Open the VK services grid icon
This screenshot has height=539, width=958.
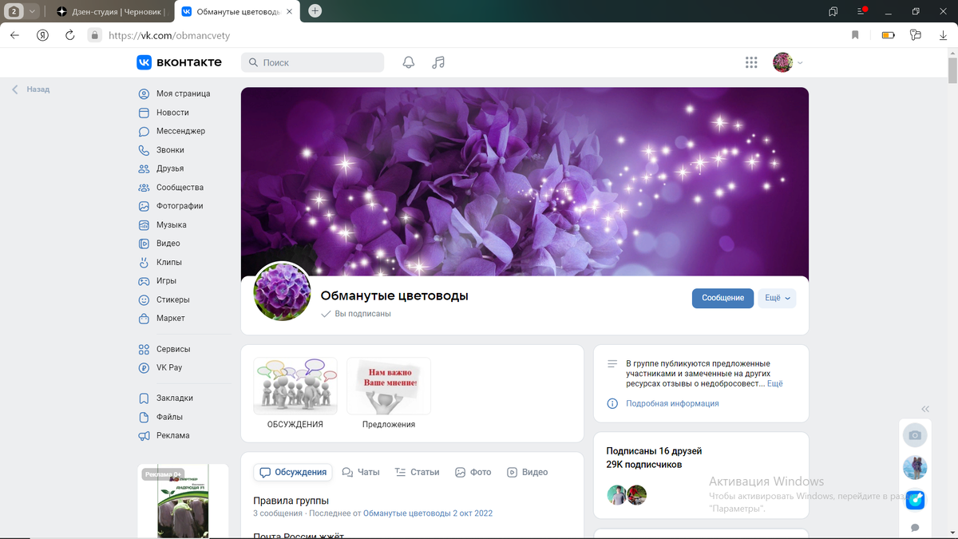[x=751, y=61]
